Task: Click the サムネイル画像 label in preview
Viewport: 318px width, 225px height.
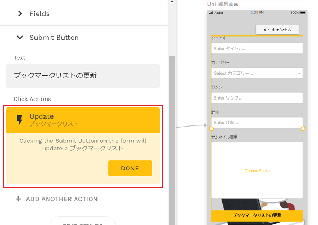Action: point(225,137)
